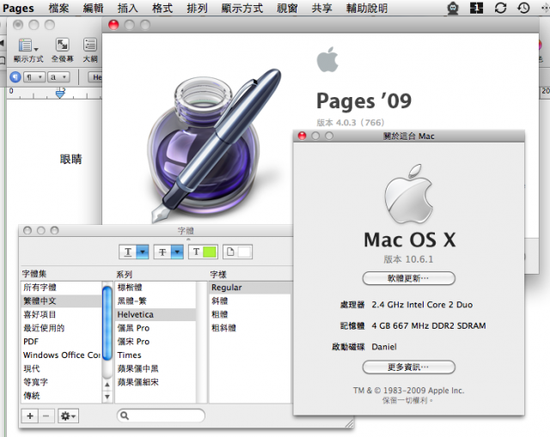550x437 pixels.
Task: Click the blue indent marker on ruler
Action: pos(60,94)
